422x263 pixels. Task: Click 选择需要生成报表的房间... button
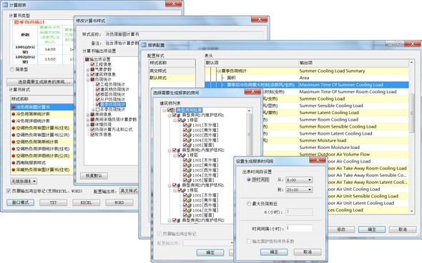tap(40, 82)
